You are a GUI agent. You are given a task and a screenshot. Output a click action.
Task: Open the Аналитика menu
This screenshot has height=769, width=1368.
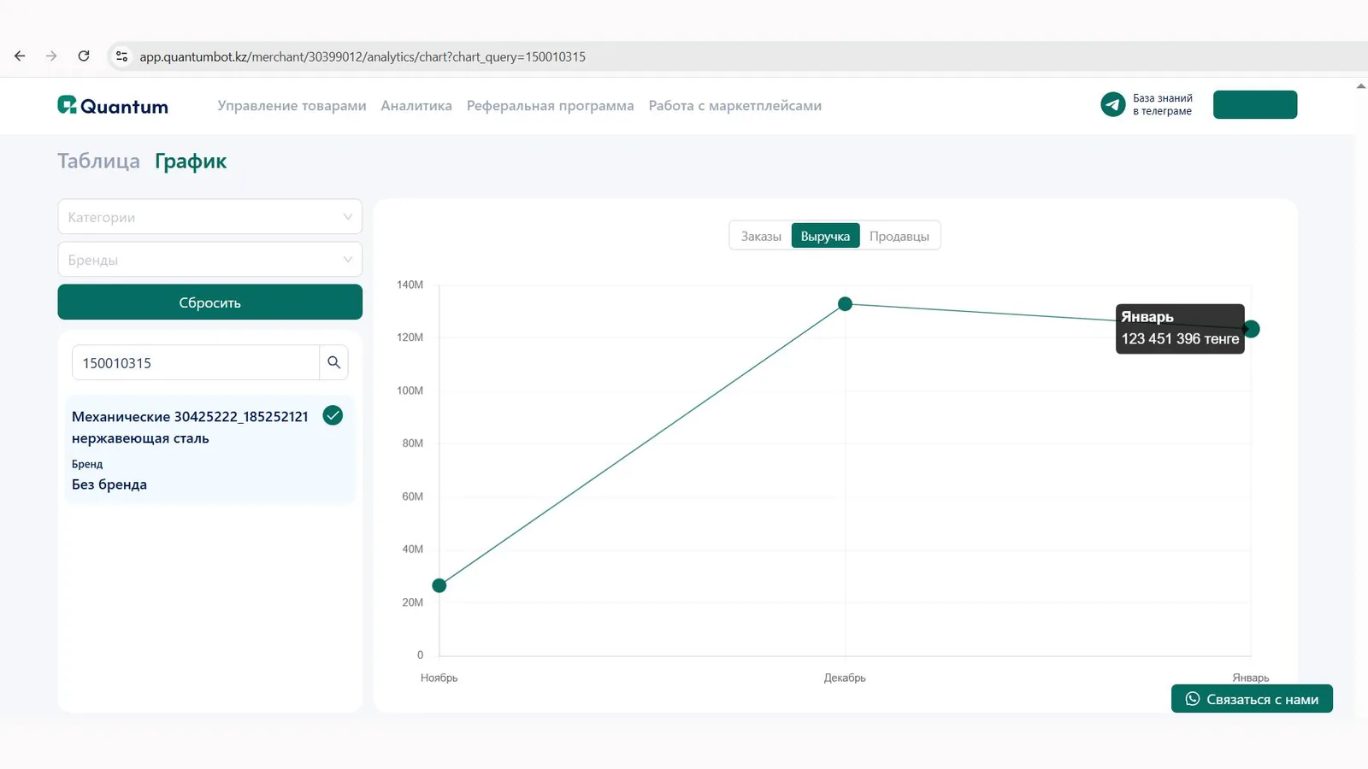416,106
